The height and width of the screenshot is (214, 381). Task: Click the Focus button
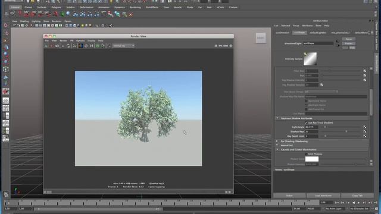(x=349, y=39)
